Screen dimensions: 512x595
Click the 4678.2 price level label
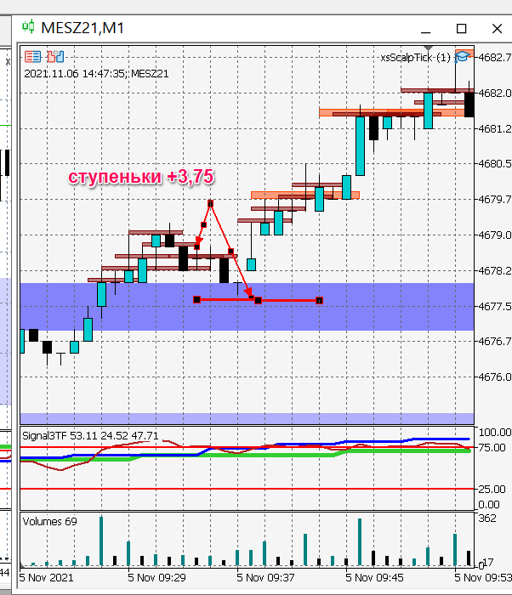point(495,271)
